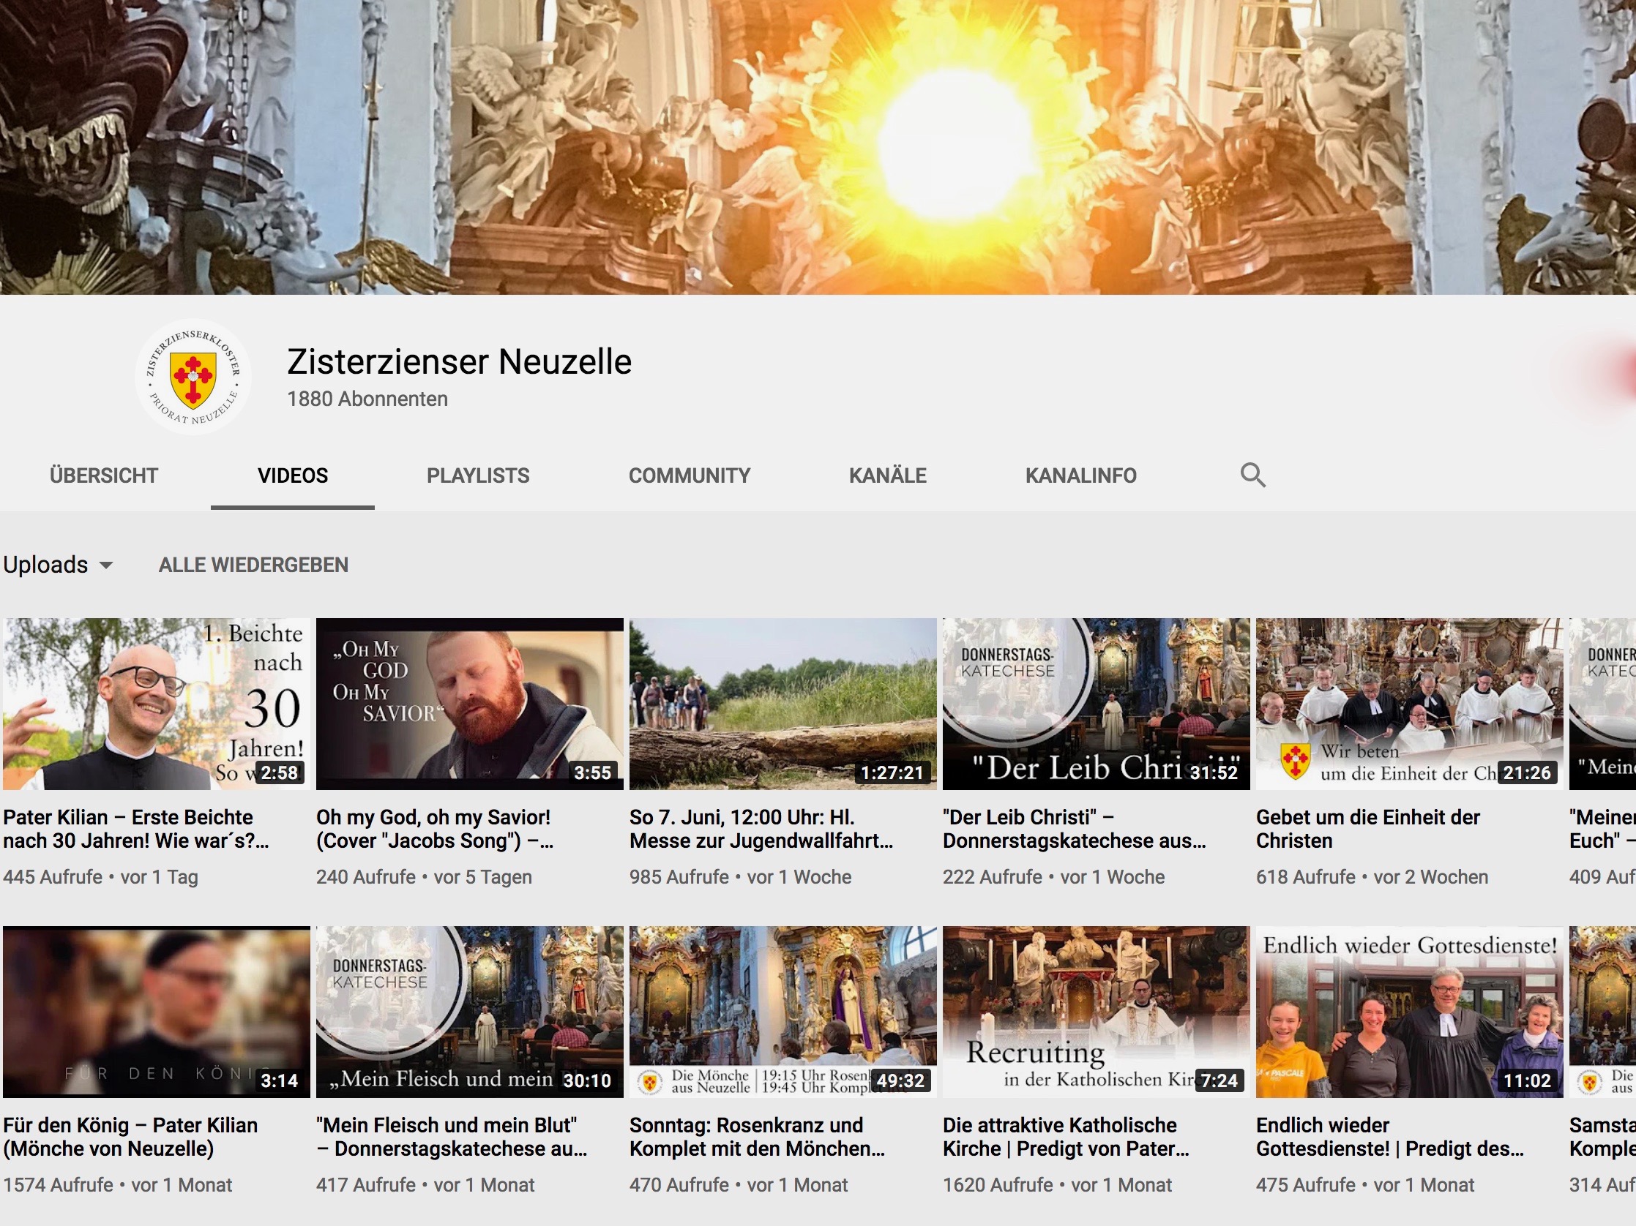Go to the COMMUNITY tab

tap(690, 475)
